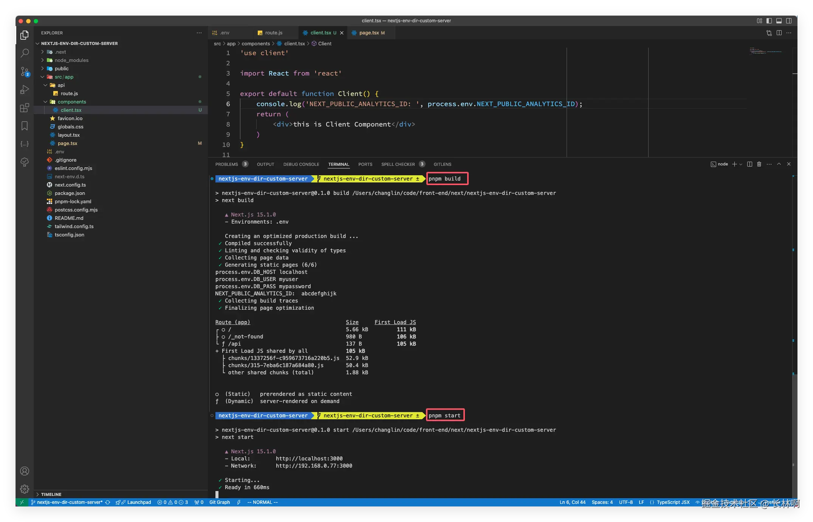Kill terminal with the trash icon
The image size is (813, 522).
(x=759, y=164)
